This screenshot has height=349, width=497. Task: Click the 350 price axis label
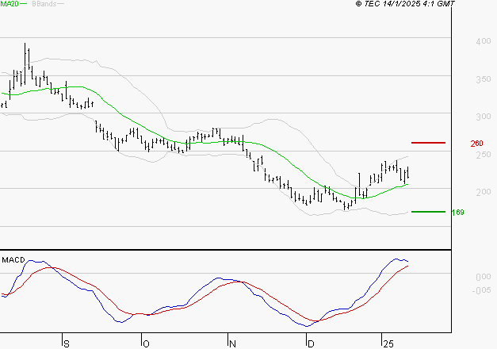[484, 79]
